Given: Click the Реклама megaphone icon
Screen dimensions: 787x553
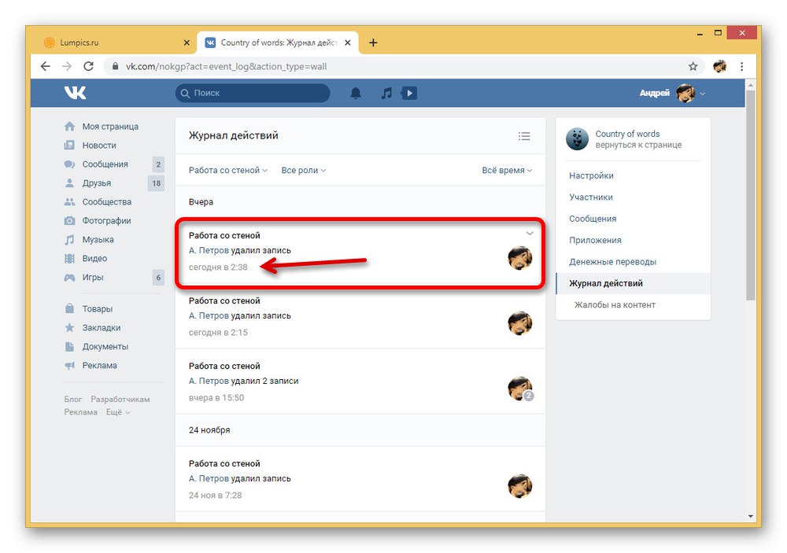Looking at the screenshot, I should point(69,366).
